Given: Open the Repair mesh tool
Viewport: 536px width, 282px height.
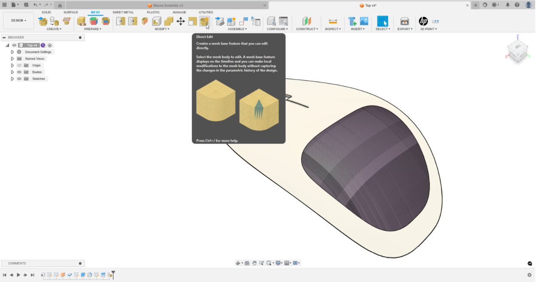Looking at the screenshot, I should coord(81,21).
